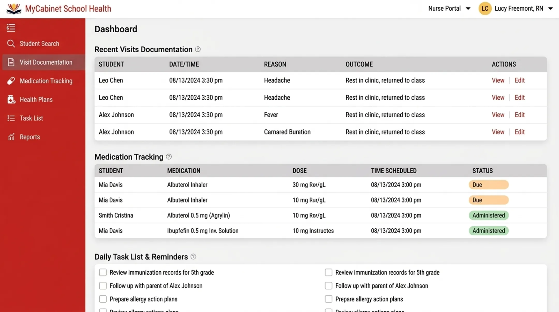Check right 'Prepare allergy action plans' box
The height and width of the screenshot is (312, 559).
click(x=328, y=299)
